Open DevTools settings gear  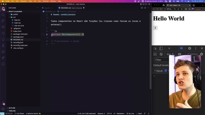190,48
